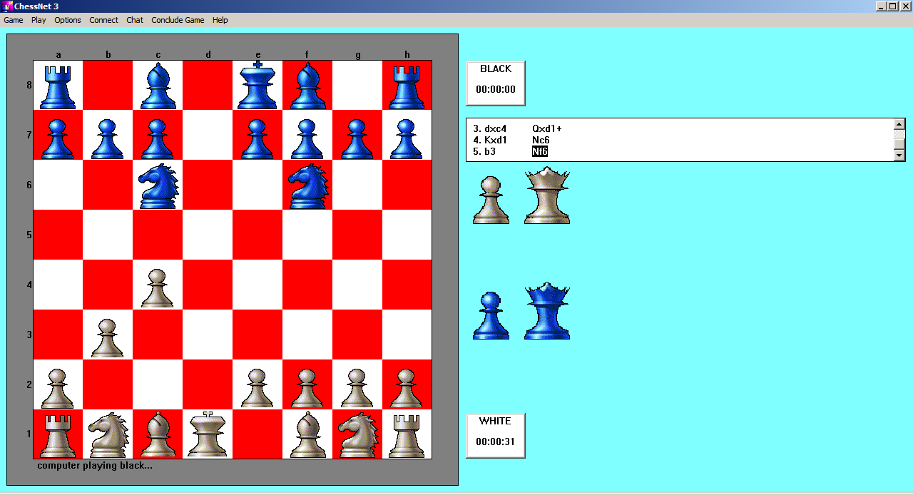Open the Conclude Game menu
This screenshot has height=495, width=913.
[178, 20]
